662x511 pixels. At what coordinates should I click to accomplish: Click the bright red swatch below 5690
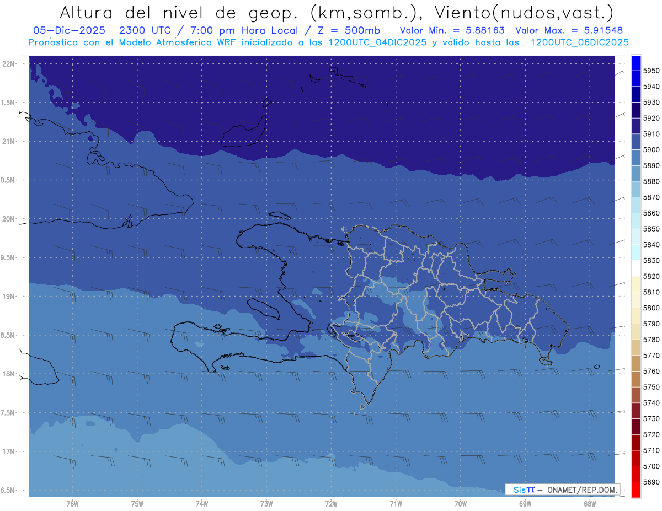(636, 490)
